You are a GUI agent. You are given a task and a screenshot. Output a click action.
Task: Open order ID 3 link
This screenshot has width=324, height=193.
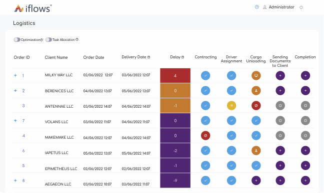coord(23,106)
